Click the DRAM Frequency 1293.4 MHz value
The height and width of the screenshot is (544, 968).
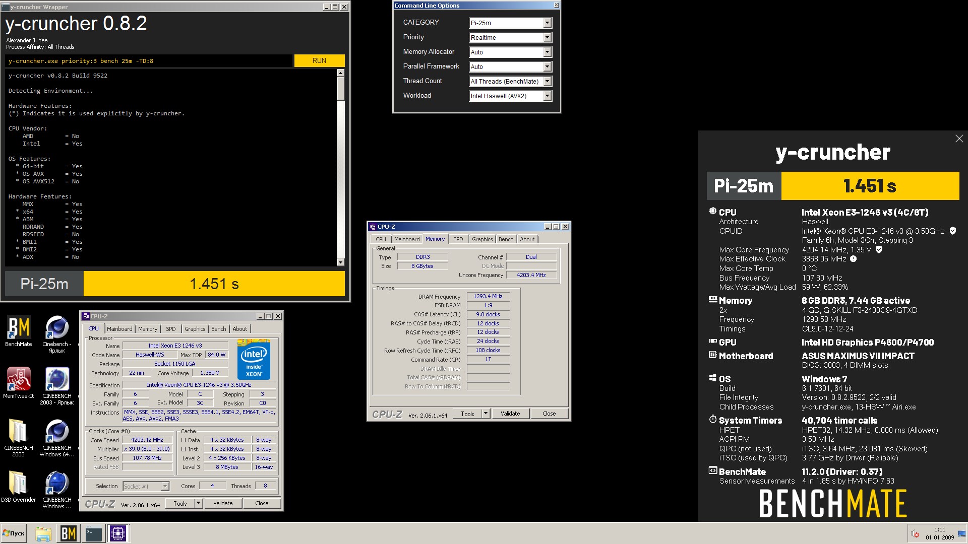[488, 296]
